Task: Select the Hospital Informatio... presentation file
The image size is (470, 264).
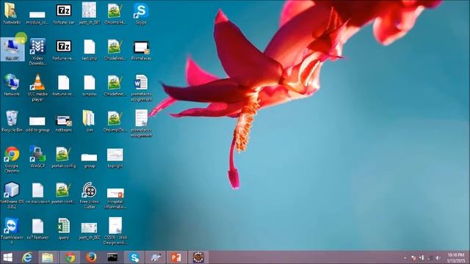Action: [115, 198]
